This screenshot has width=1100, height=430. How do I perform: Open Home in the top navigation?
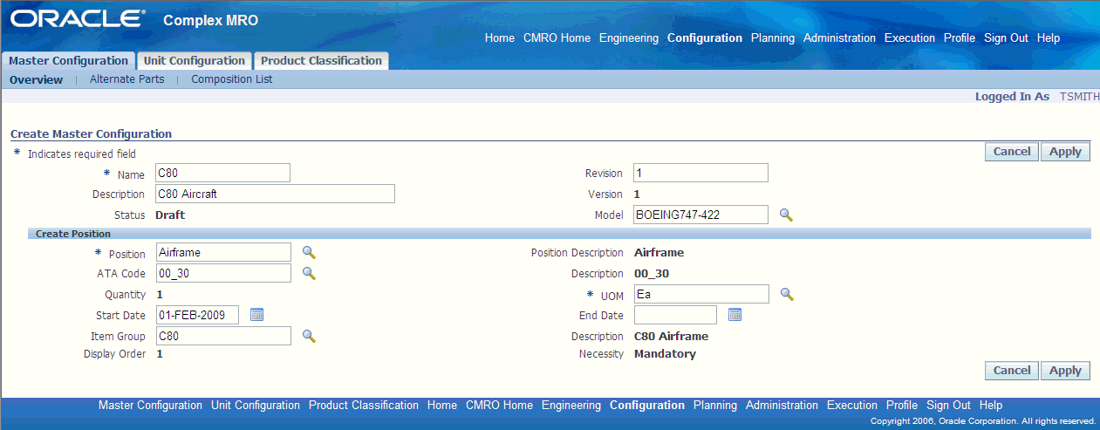[500, 38]
